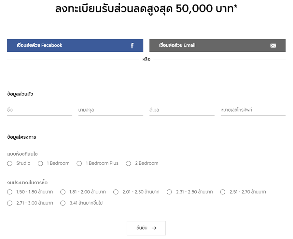Connect using the Email button
The width and height of the screenshot is (293, 239).
(x=217, y=46)
